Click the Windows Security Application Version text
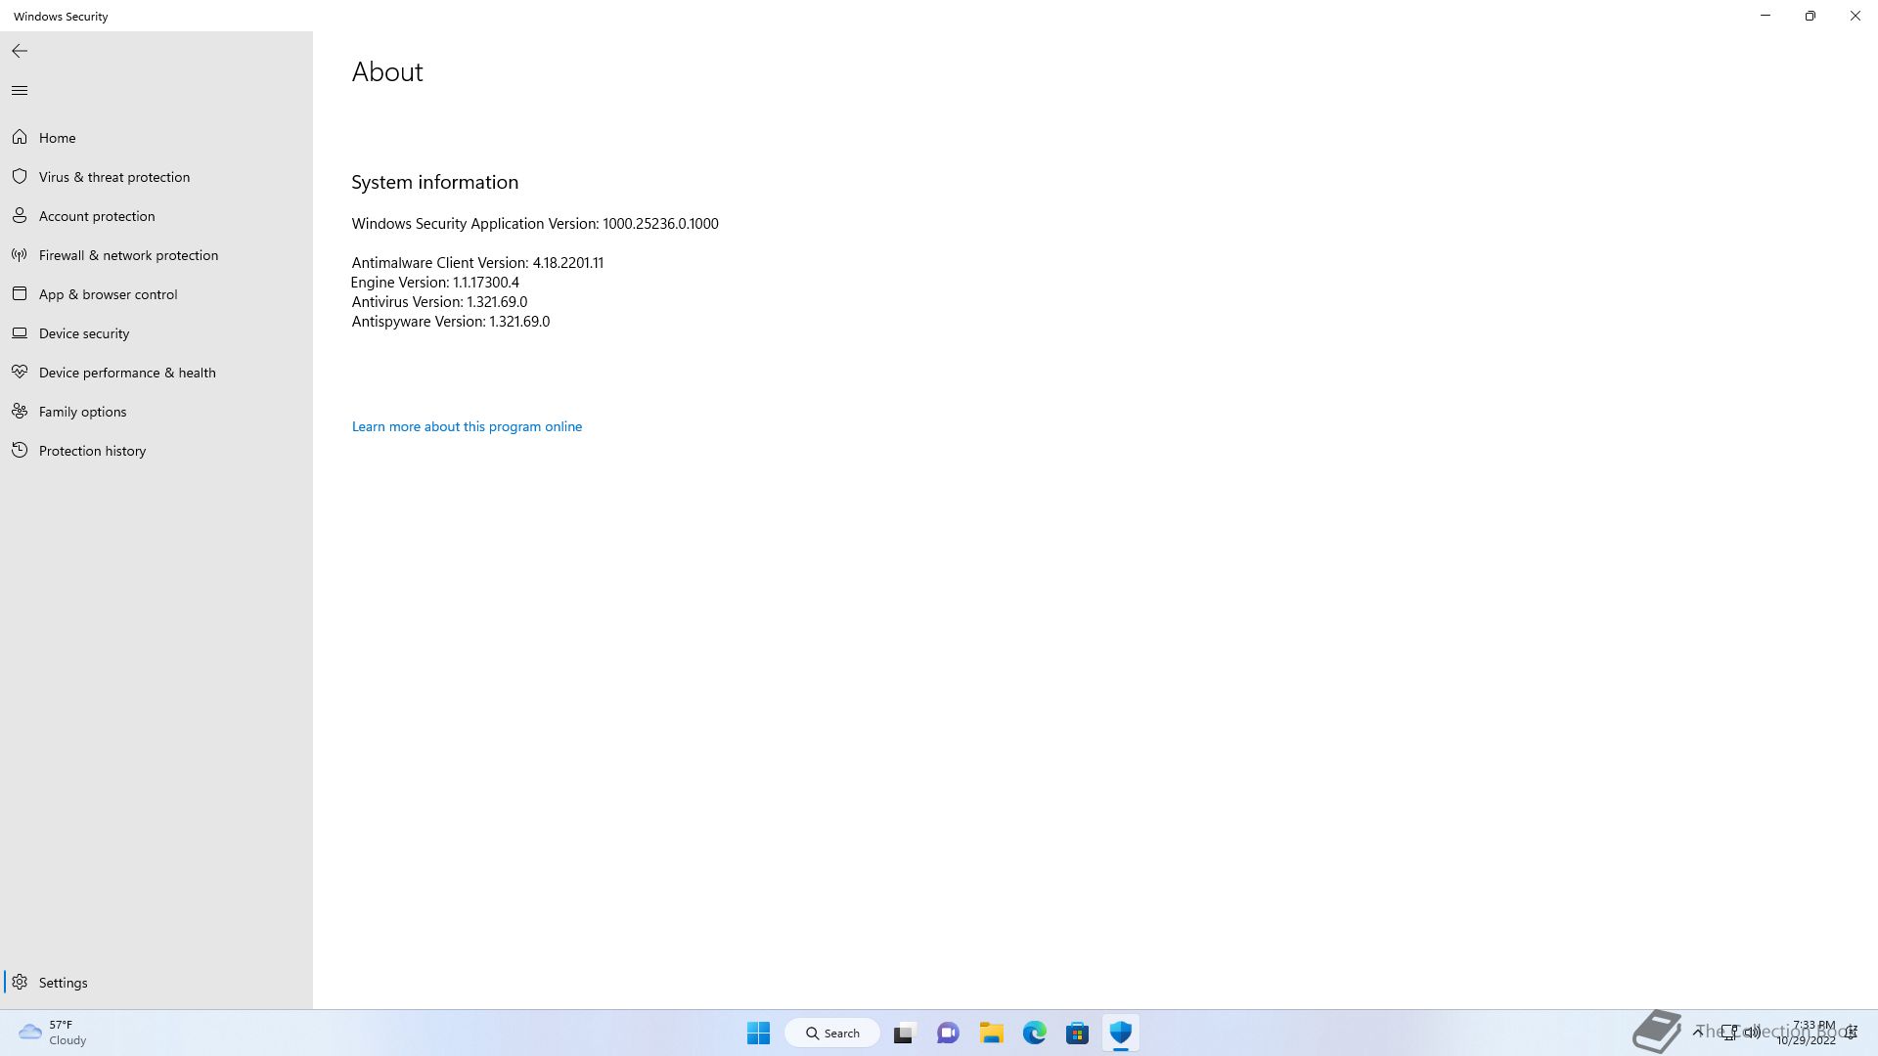The height and width of the screenshot is (1056, 1878). (535, 224)
